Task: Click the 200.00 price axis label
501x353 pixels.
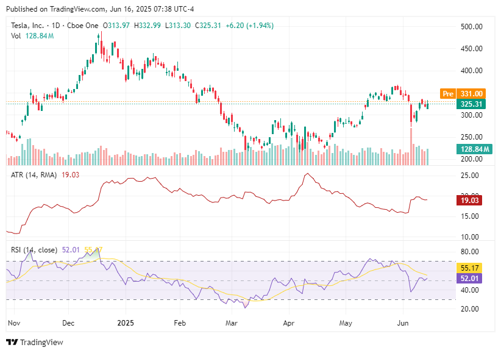Action: point(471,159)
